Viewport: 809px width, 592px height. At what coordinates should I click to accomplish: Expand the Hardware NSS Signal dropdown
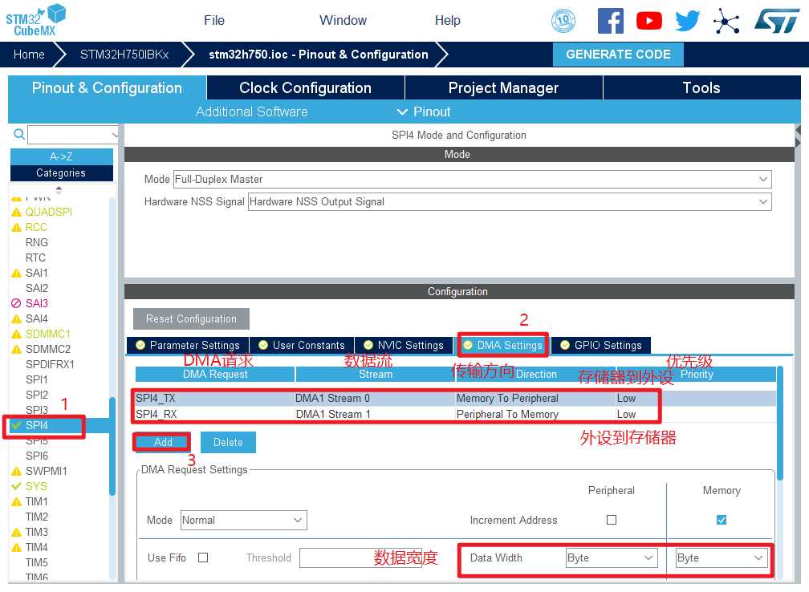[509, 202]
